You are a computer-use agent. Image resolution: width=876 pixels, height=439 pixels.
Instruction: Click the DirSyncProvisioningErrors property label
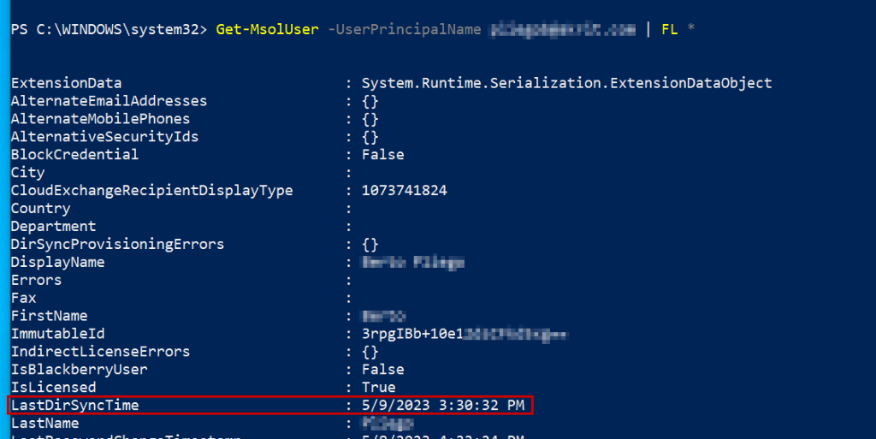[x=117, y=245]
